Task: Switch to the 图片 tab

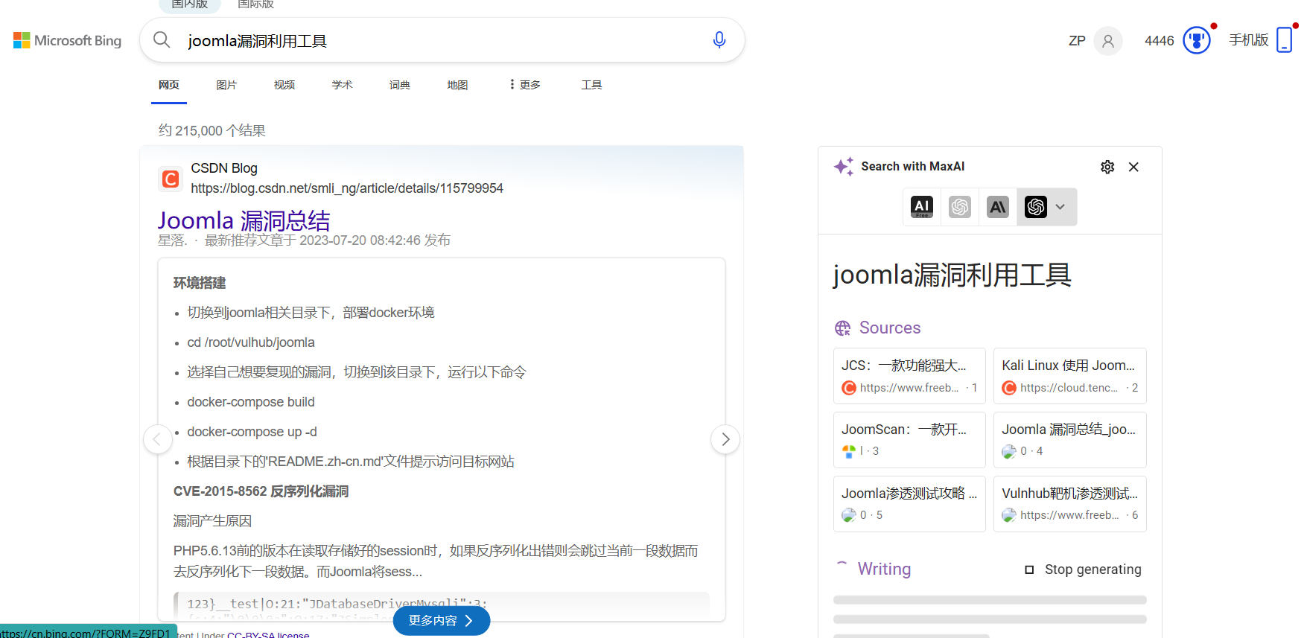Action: [x=226, y=85]
